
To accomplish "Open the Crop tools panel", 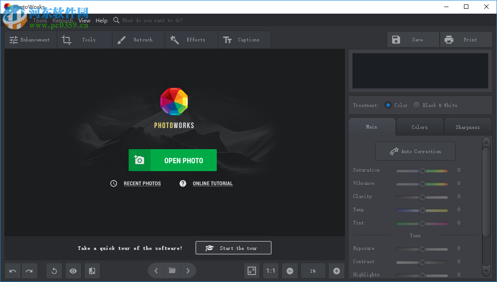I will pyautogui.click(x=84, y=40).
